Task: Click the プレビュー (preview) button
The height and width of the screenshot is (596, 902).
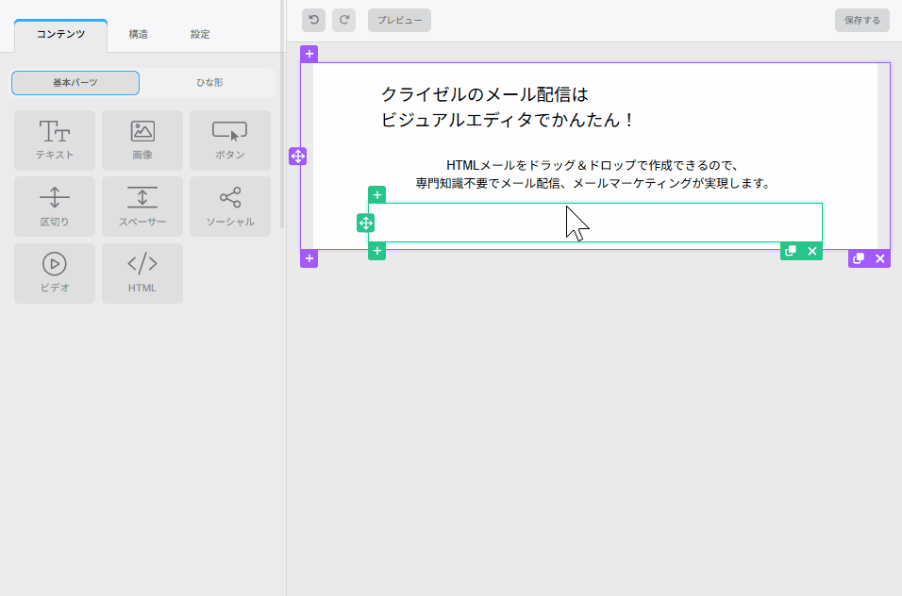Action: [398, 19]
